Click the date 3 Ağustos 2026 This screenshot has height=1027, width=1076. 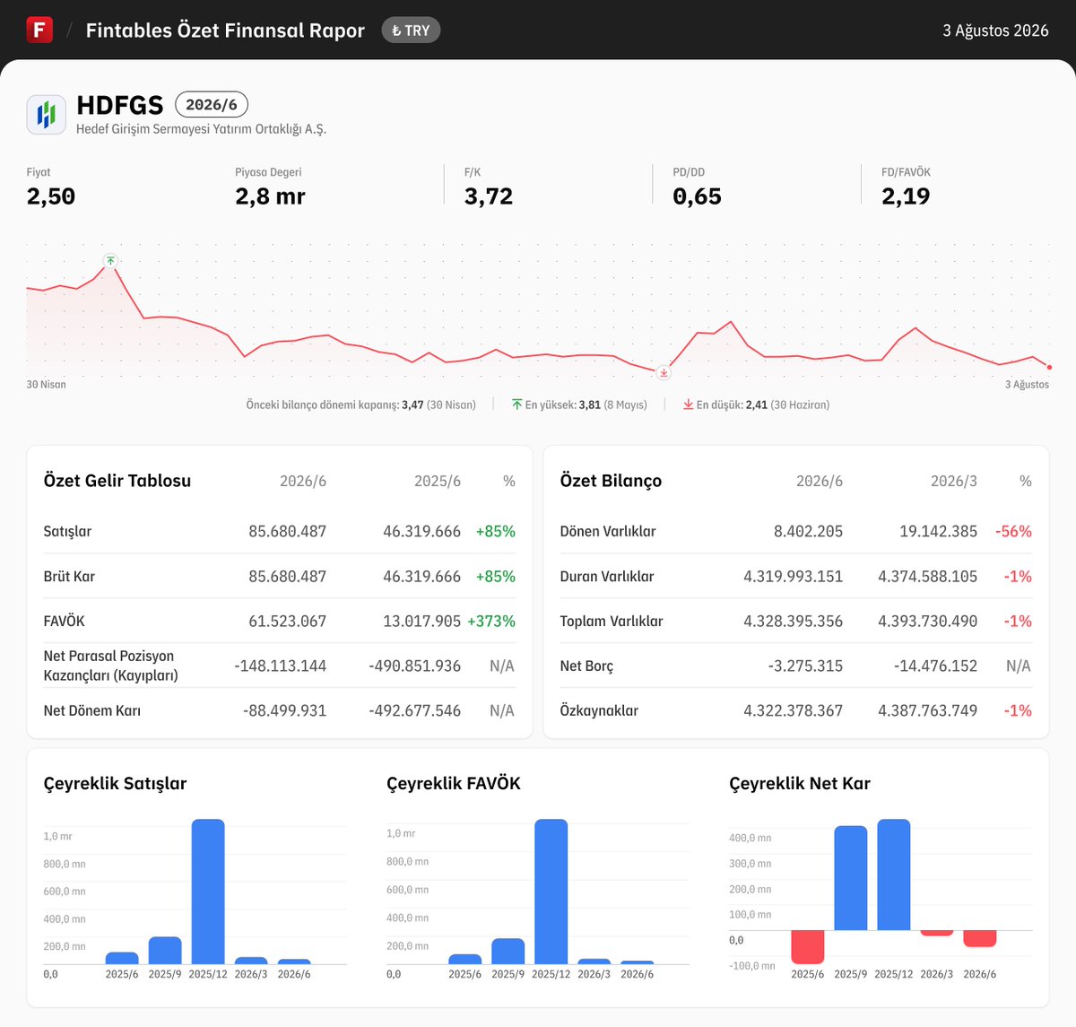click(x=995, y=30)
